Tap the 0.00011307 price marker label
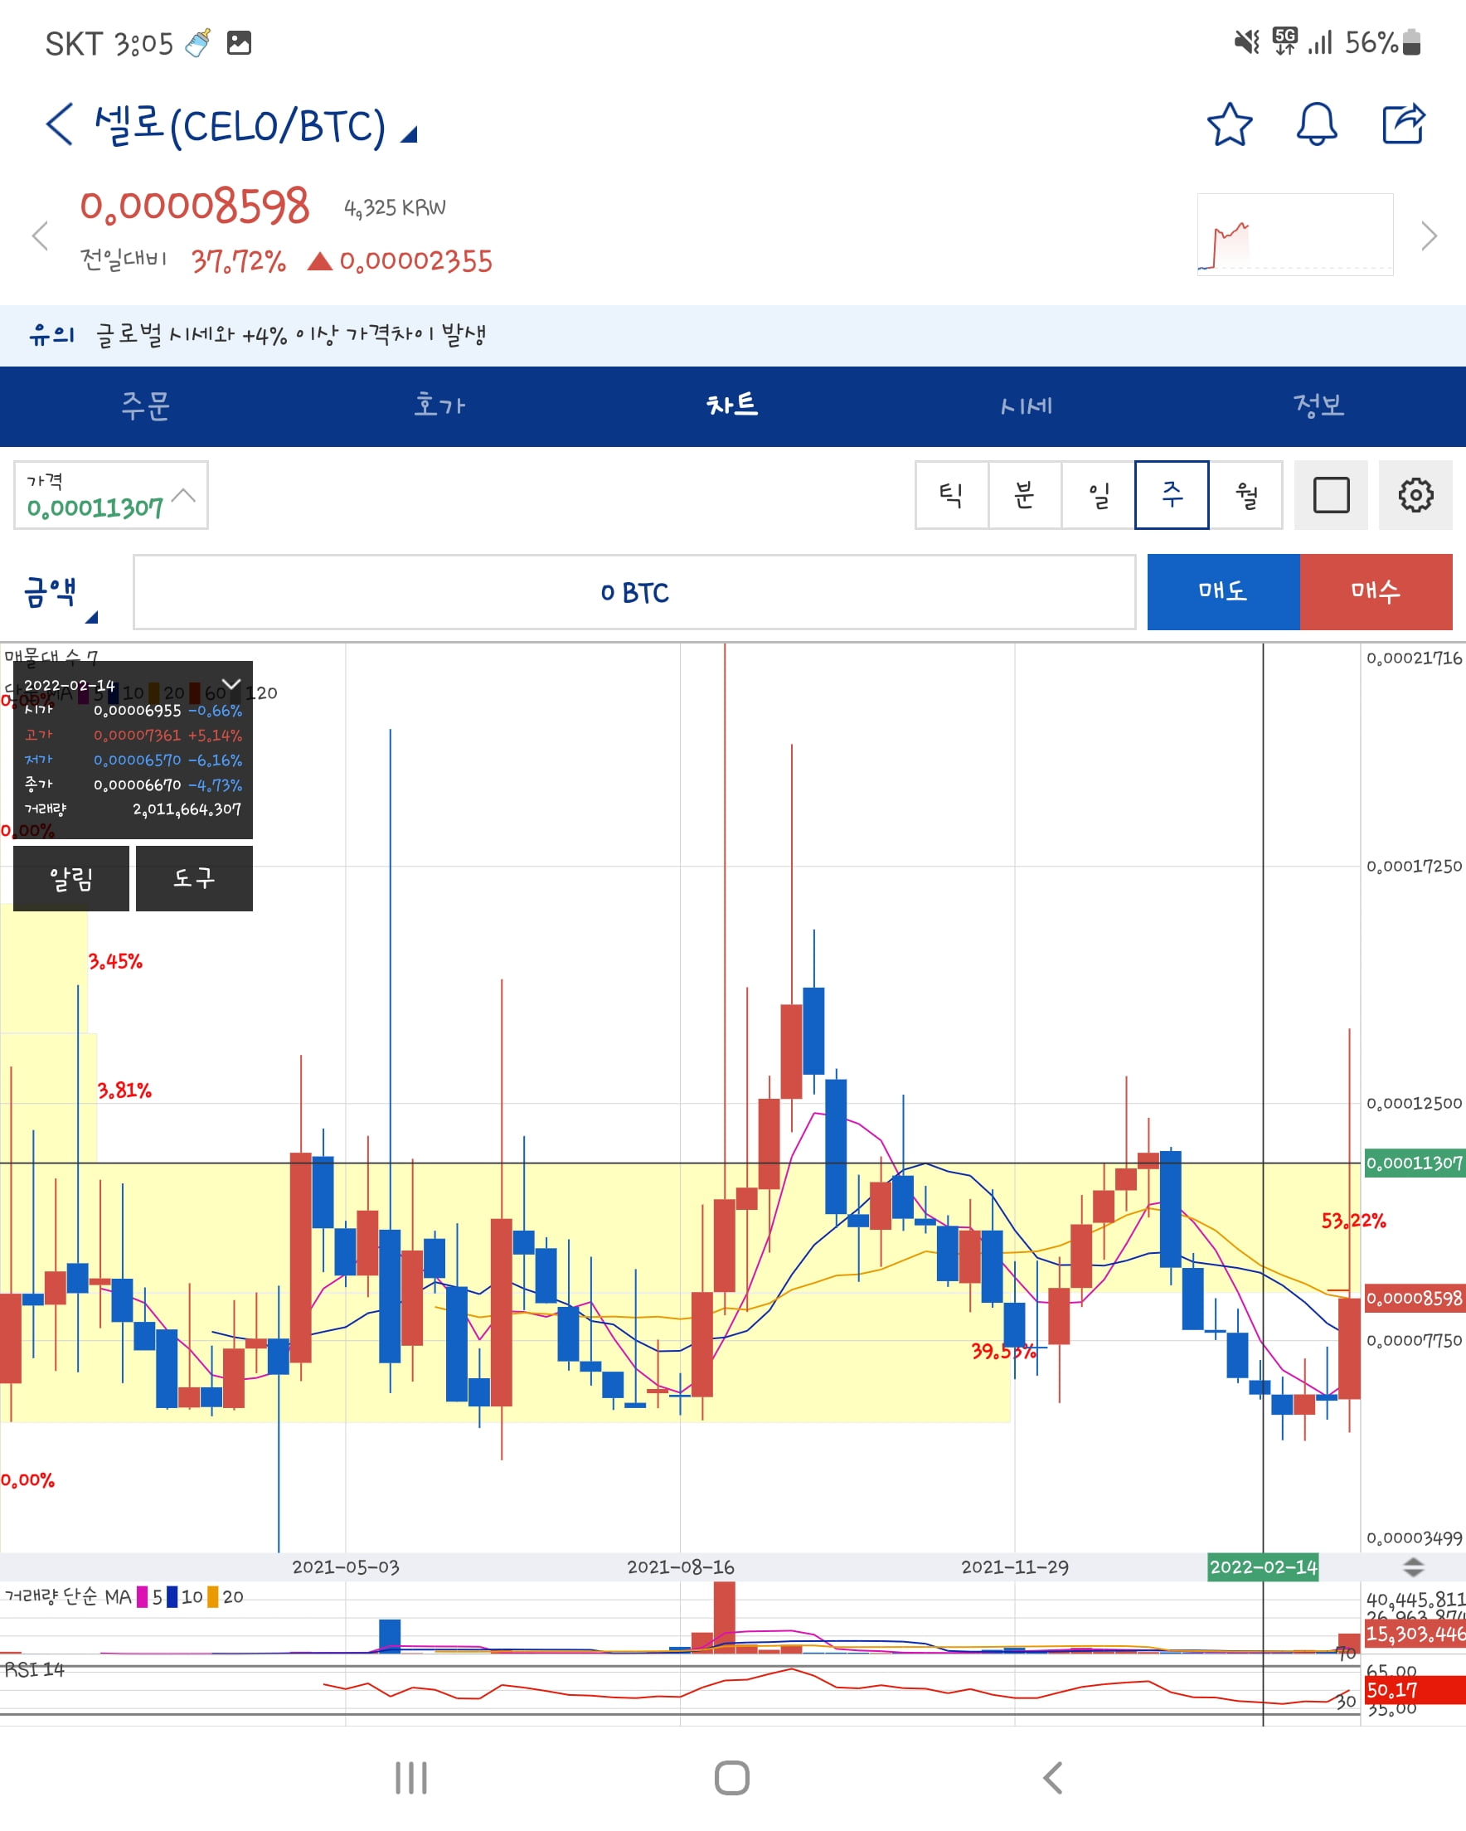The image size is (1466, 1831). coord(1415,1163)
